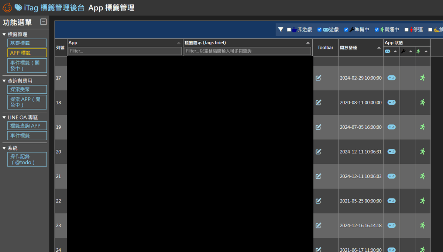Viewport: 443px width, 252px height.
Task: Click the blue tag icon beside iTag title
Action: (18, 7)
